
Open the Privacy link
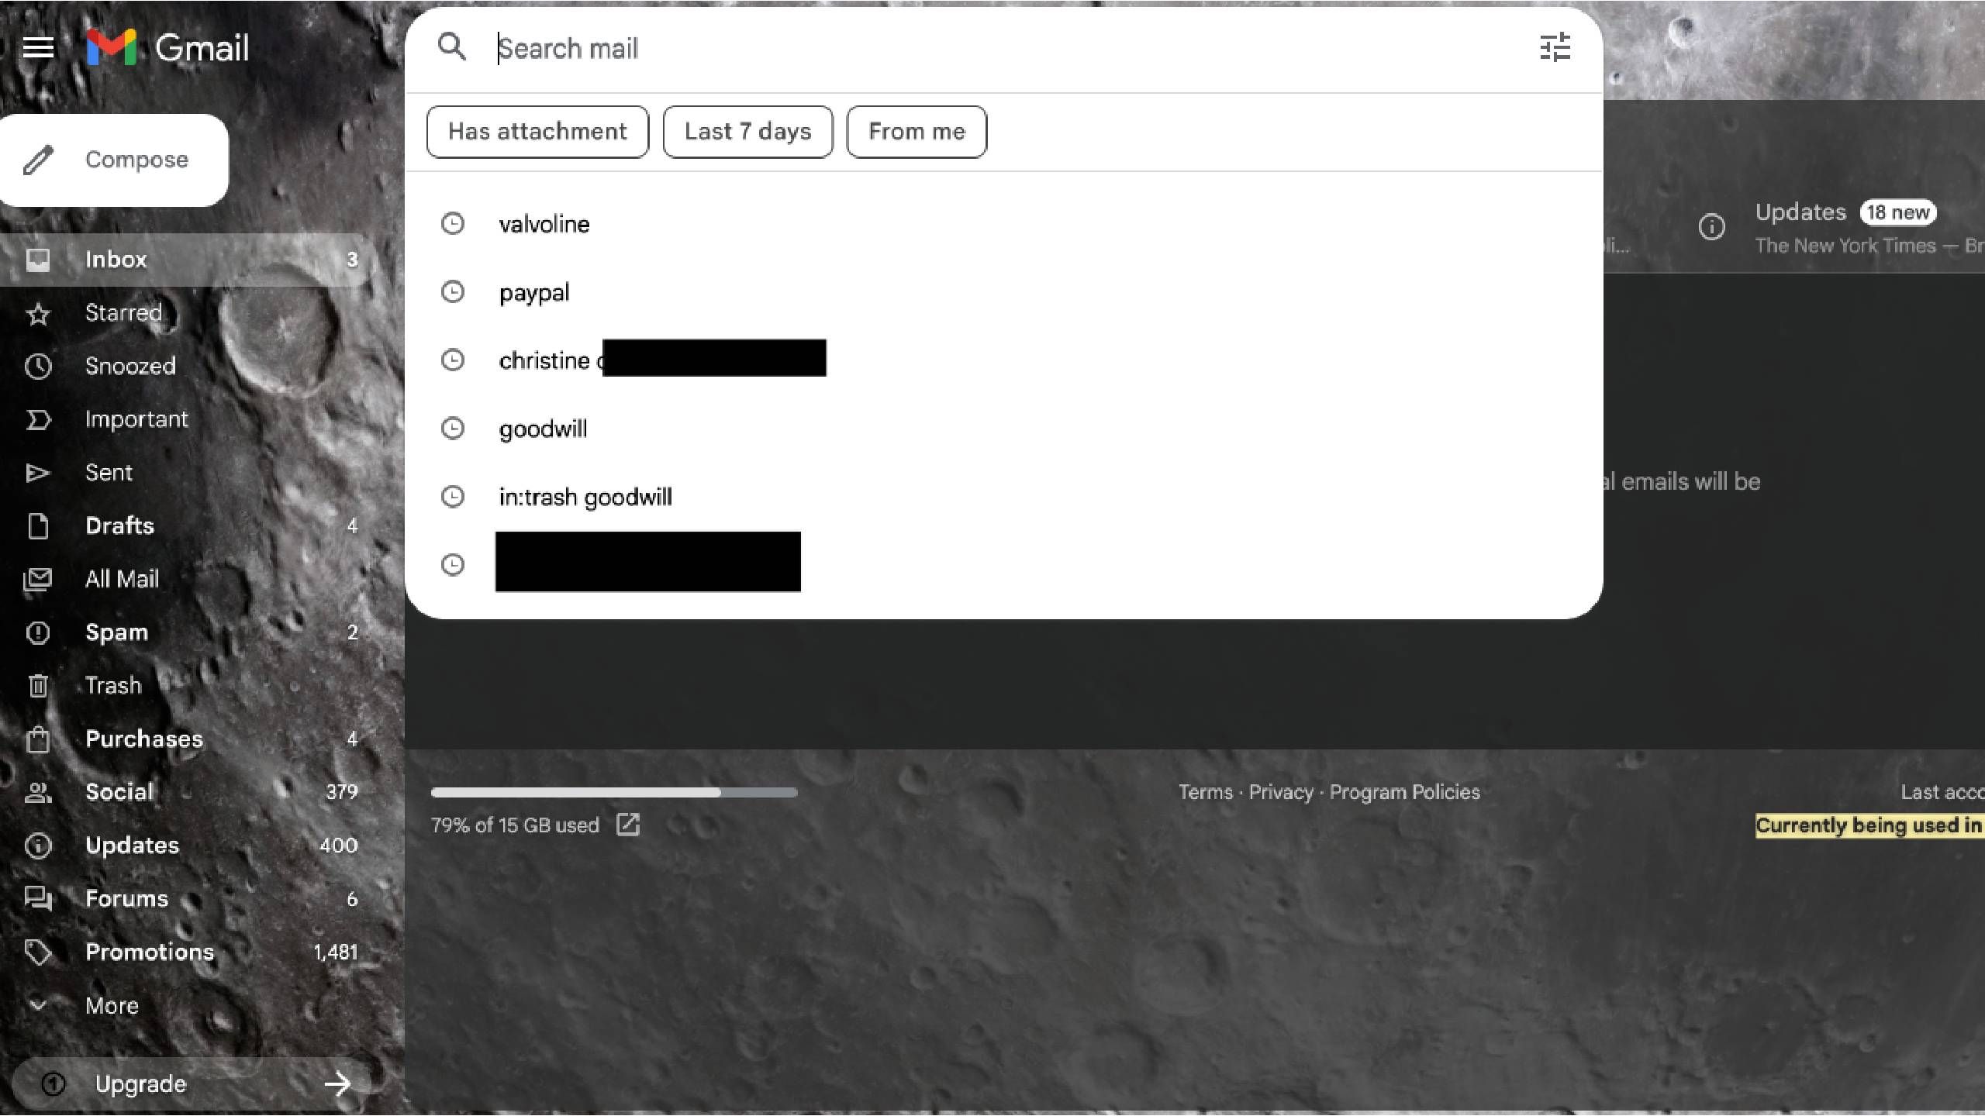coord(1281,792)
